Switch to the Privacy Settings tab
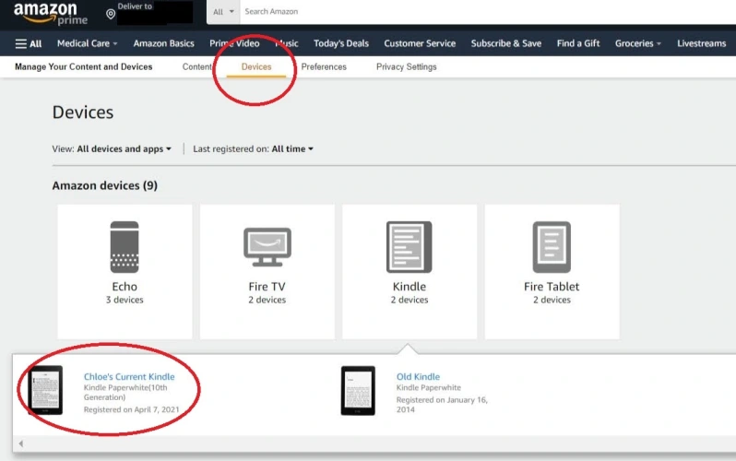This screenshot has width=736, height=461. [x=406, y=67]
